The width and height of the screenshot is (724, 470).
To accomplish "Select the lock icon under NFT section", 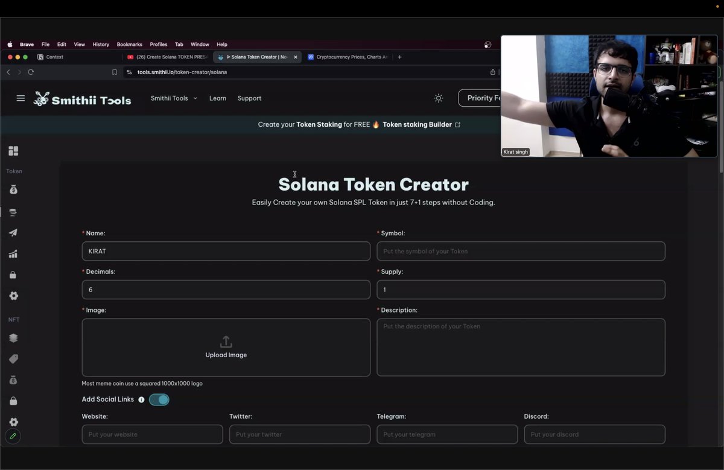I will (13, 401).
